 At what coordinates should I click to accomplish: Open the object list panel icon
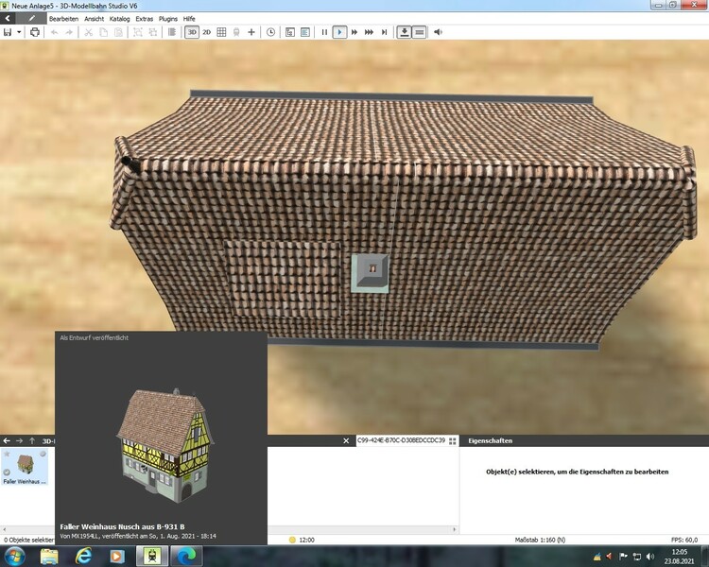click(305, 32)
